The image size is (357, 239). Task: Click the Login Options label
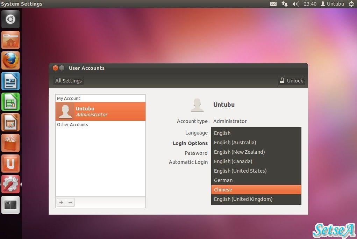[190, 143]
